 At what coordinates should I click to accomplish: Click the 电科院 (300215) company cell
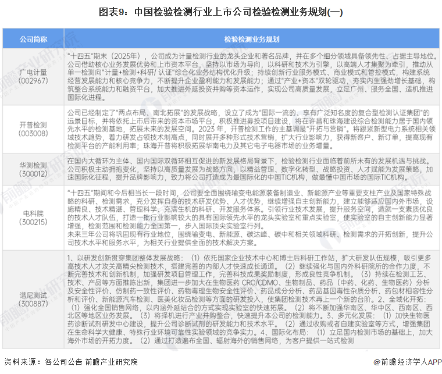[x=33, y=218]
